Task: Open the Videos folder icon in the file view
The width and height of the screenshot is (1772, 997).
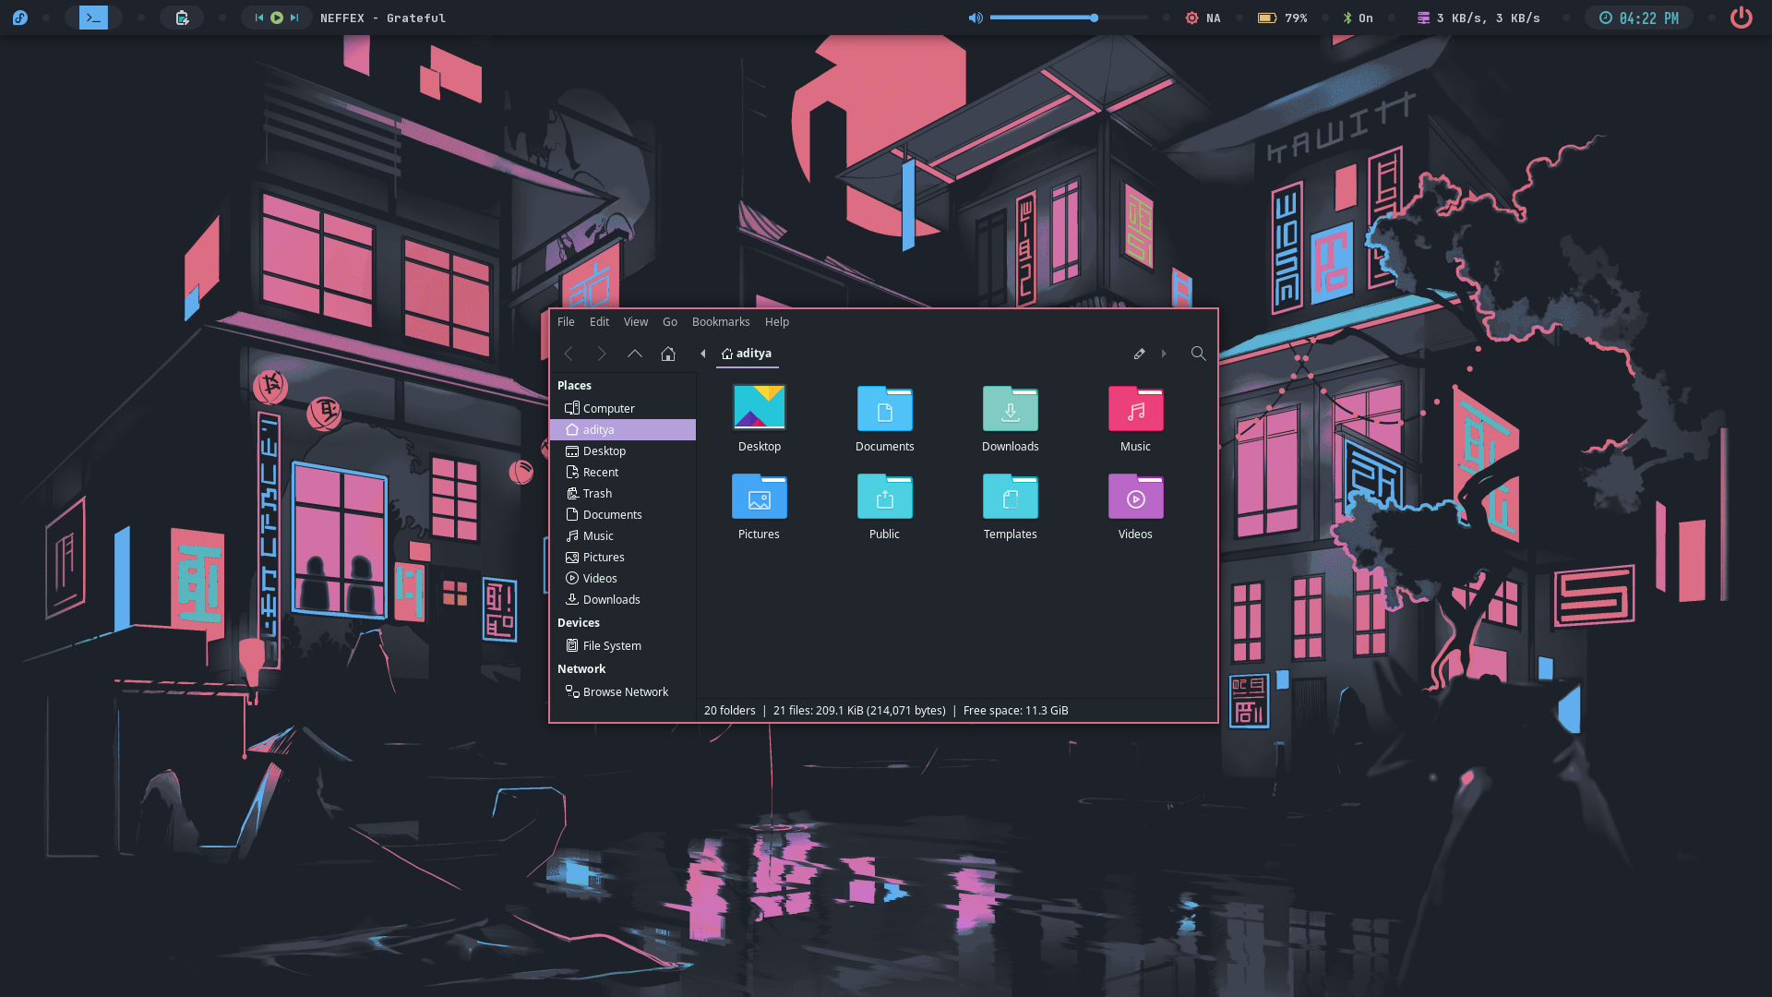Action: 1136,496
